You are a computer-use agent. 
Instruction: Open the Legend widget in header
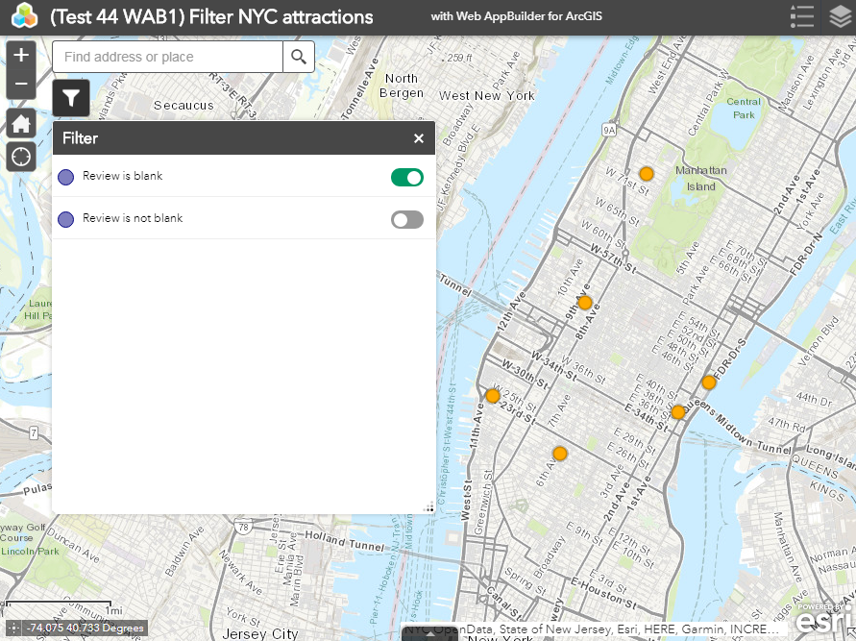(x=801, y=16)
